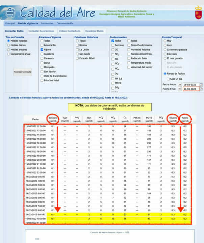Check the Benizar historical station checkbox
The width and height of the screenshot is (204, 243).
pos(77,45)
